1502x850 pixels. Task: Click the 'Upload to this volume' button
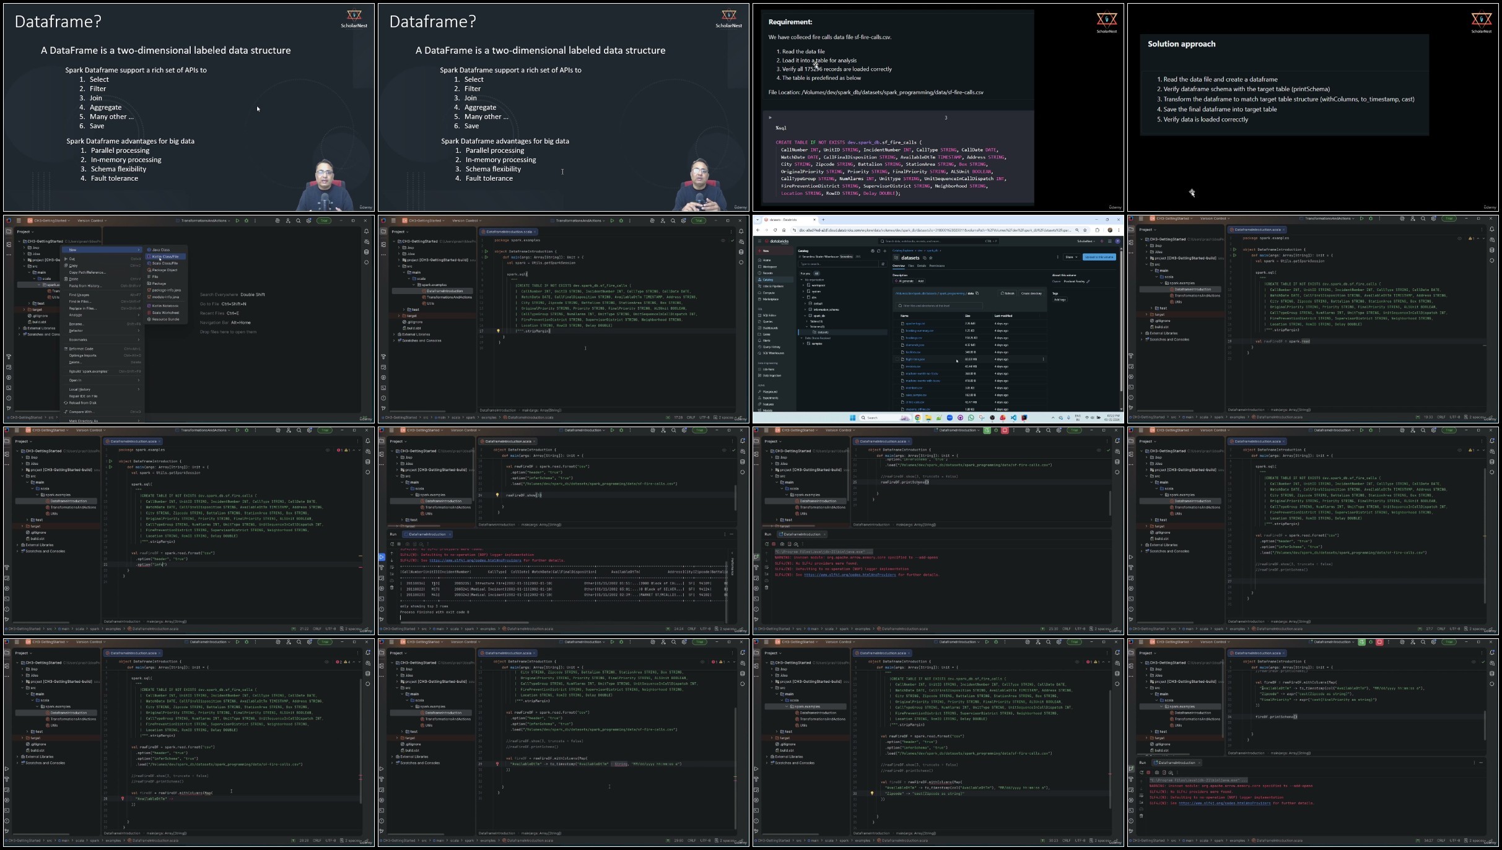click(1099, 257)
